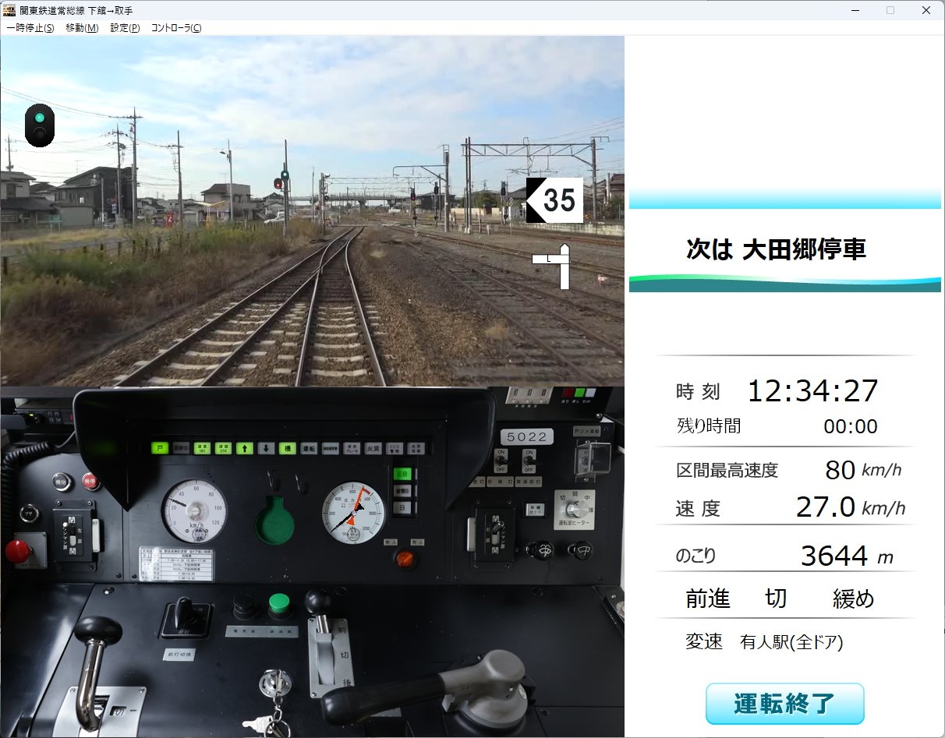Viewport: 945px width, 738px height.
Task: Click the 前進 reverser status text
Action: point(708,599)
